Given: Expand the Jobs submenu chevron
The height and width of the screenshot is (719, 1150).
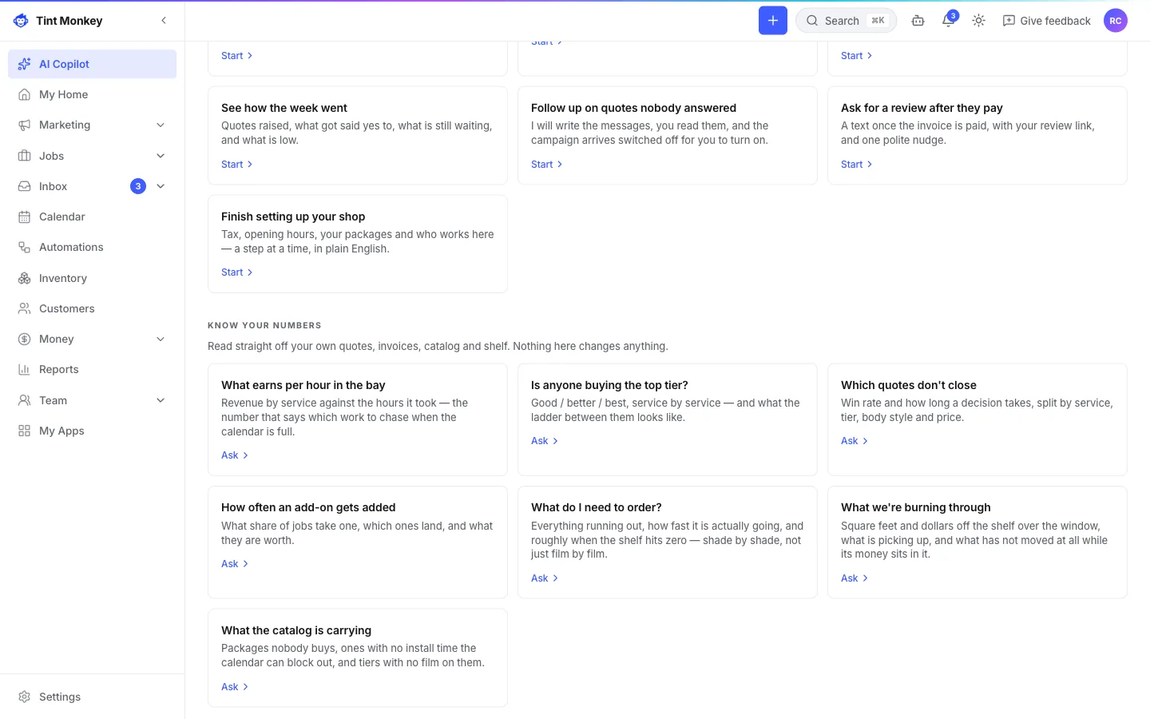Looking at the screenshot, I should (161, 156).
